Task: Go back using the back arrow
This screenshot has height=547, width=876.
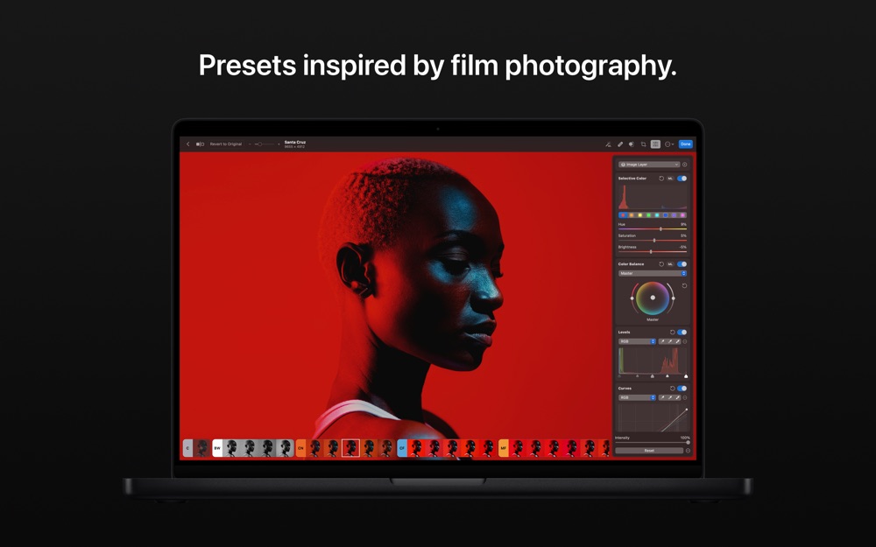Action: pyautogui.click(x=188, y=144)
